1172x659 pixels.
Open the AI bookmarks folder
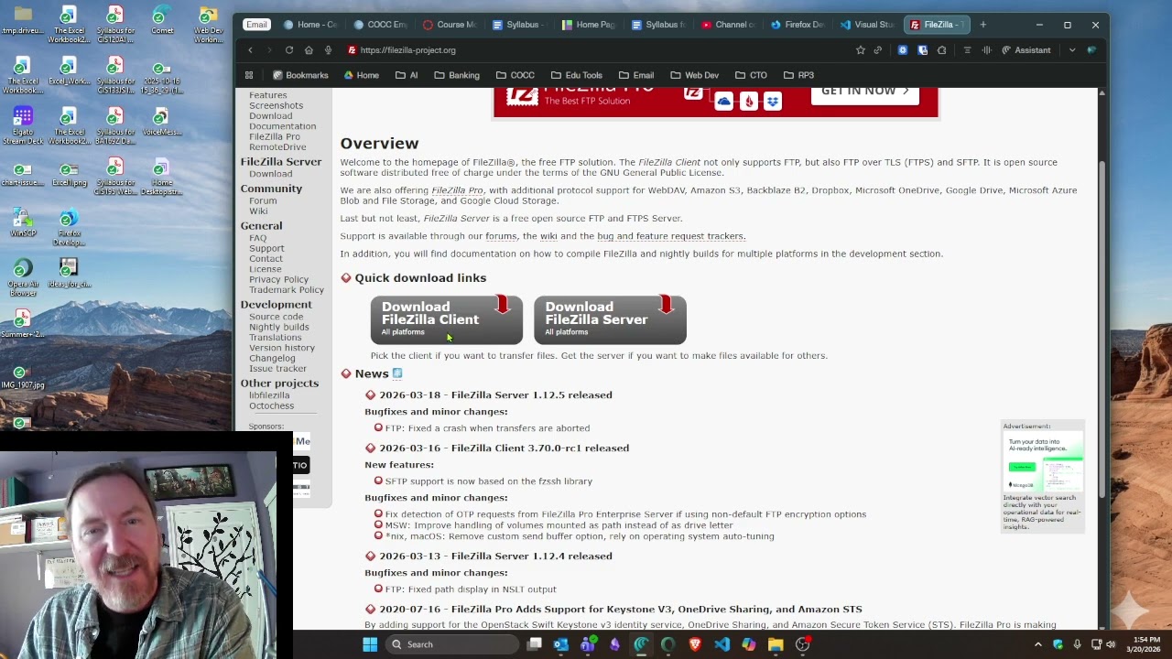pyautogui.click(x=407, y=75)
